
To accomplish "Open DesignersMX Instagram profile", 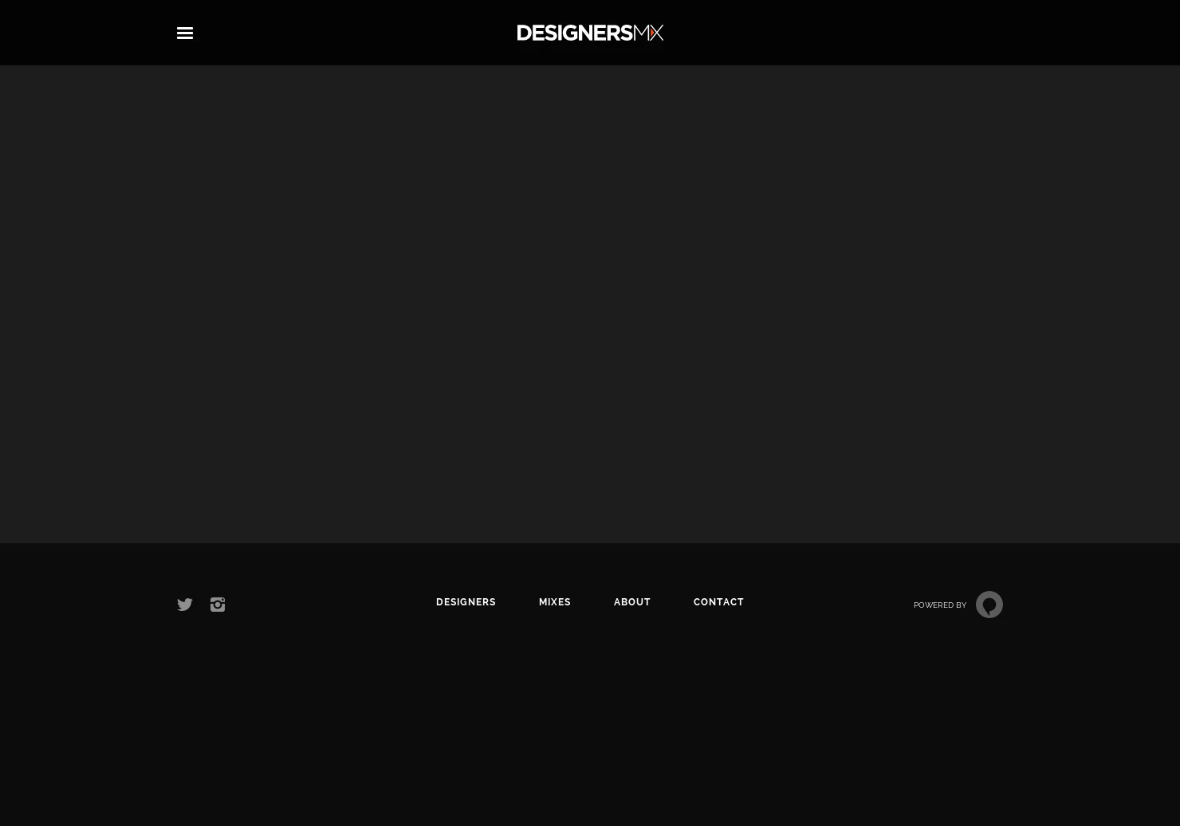I will (218, 605).
